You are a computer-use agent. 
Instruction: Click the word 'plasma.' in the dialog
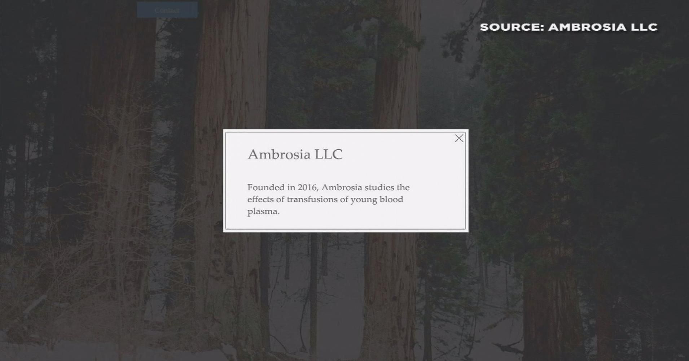263,212
